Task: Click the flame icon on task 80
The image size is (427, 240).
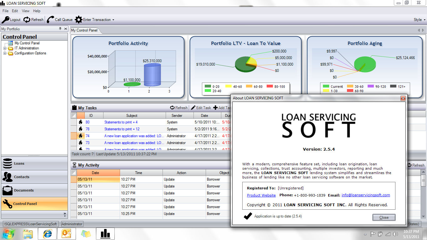Action: 81,122
